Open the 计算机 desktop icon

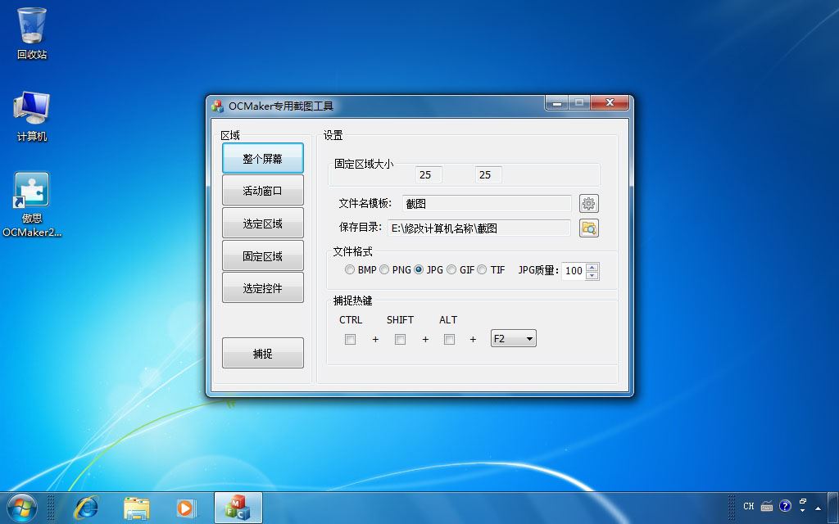[32, 116]
